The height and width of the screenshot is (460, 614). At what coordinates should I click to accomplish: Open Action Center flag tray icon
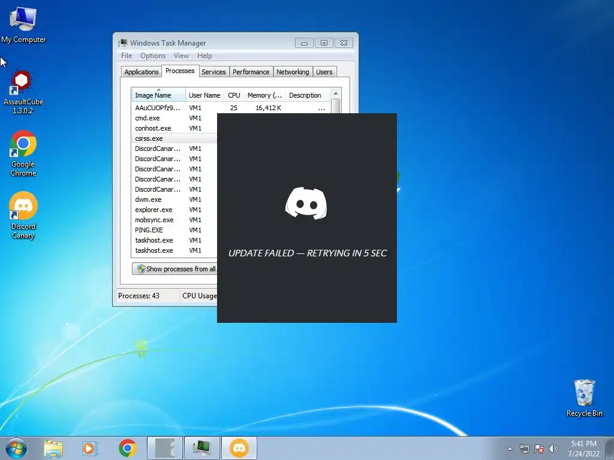(x=539, y=449)
